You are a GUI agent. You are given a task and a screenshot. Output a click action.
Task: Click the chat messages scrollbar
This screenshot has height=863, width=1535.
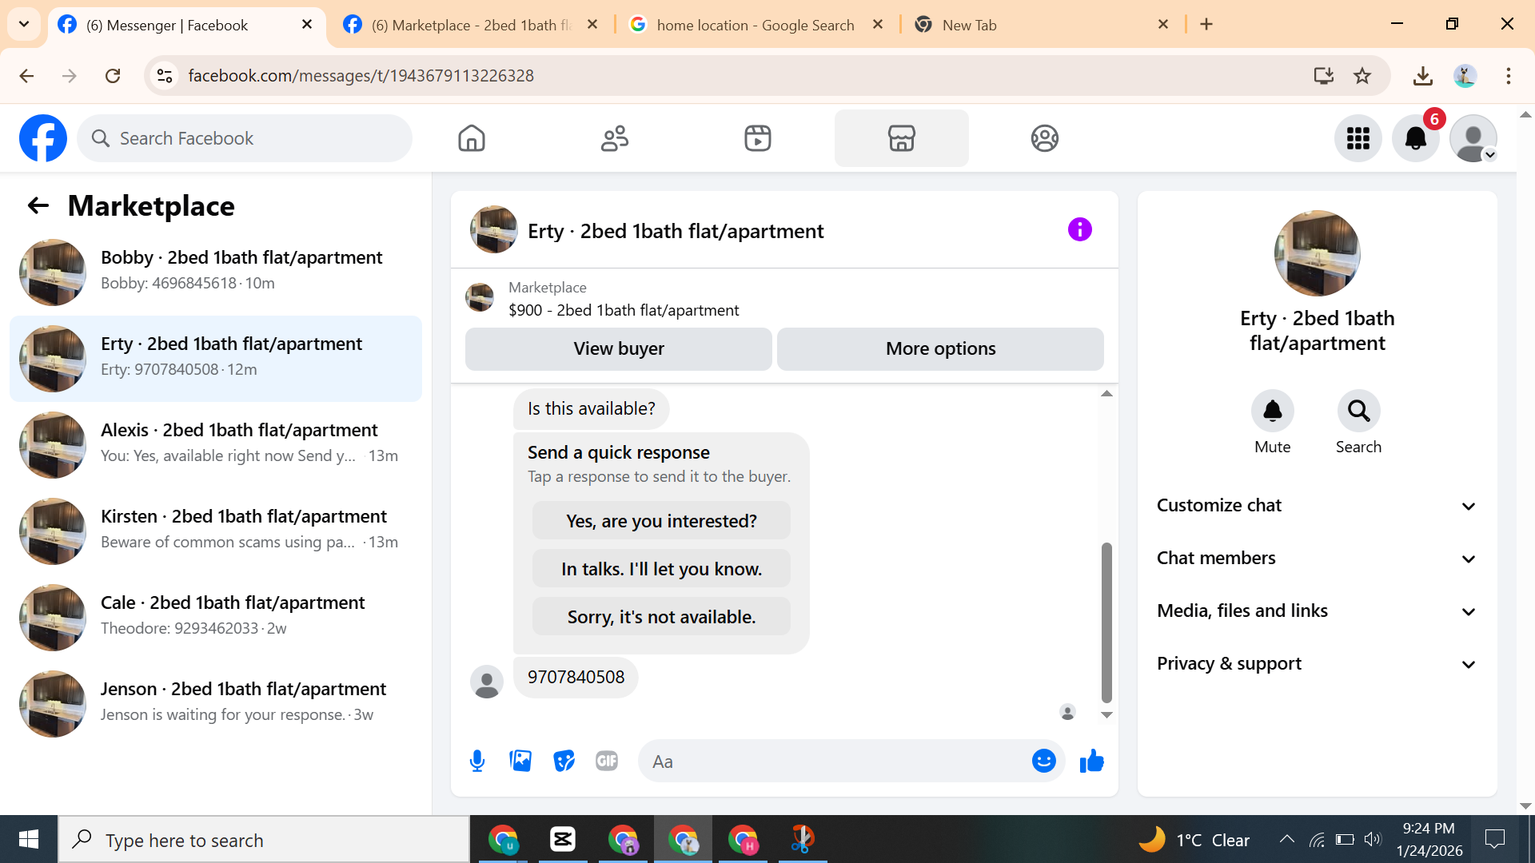1106,622
